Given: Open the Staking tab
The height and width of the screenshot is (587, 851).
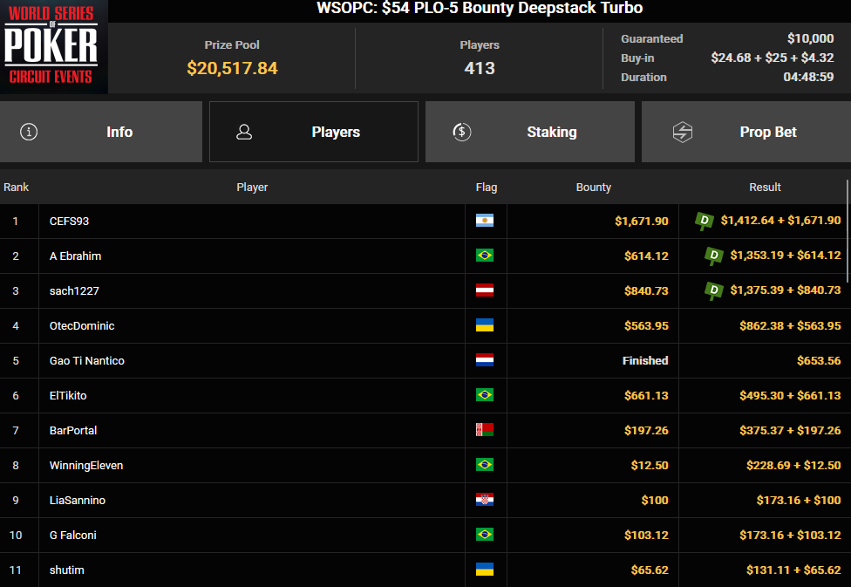Looking at the screenshot, I should tap(530, 132).
